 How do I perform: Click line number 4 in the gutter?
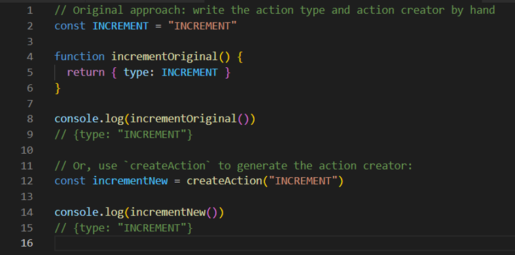click(30, 57)
